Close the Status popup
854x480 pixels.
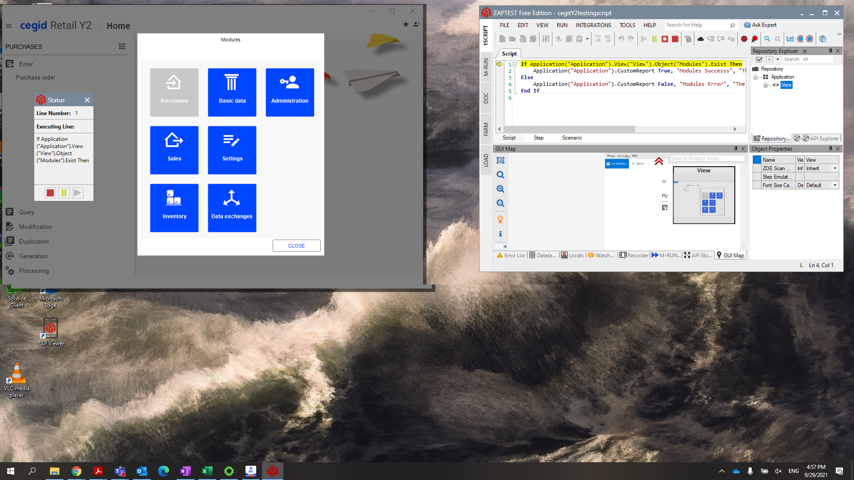[x=87, y=100]
